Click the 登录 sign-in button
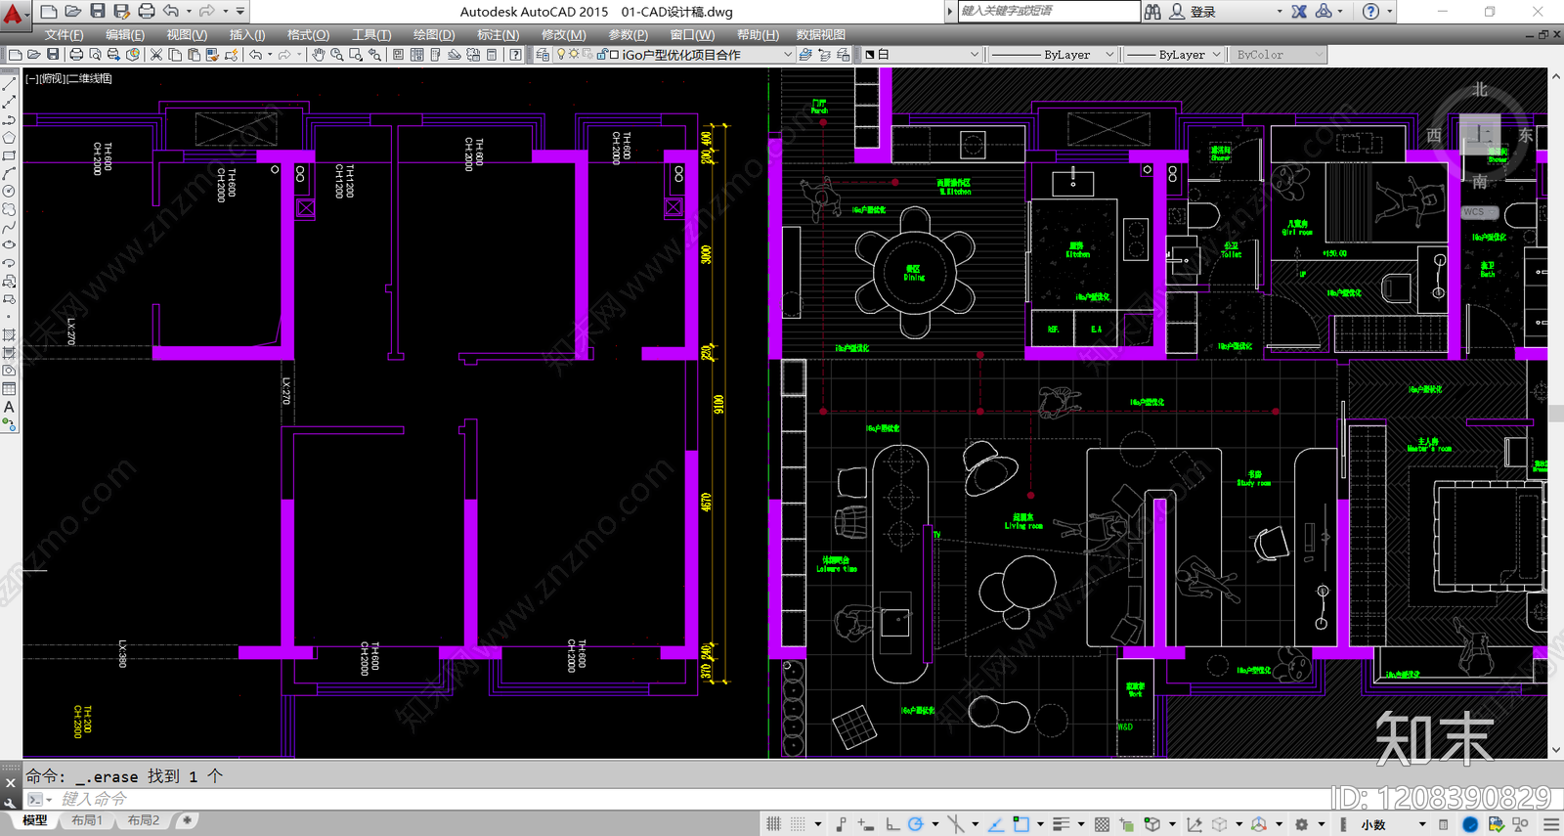 (1203, 12)
